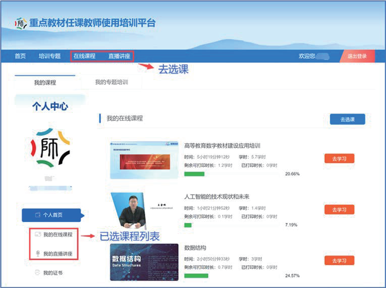Click 去学习 for 高等教育数字教材建设应用培训
The width and height of the screenshot is (386, 288).
point(339,158)
